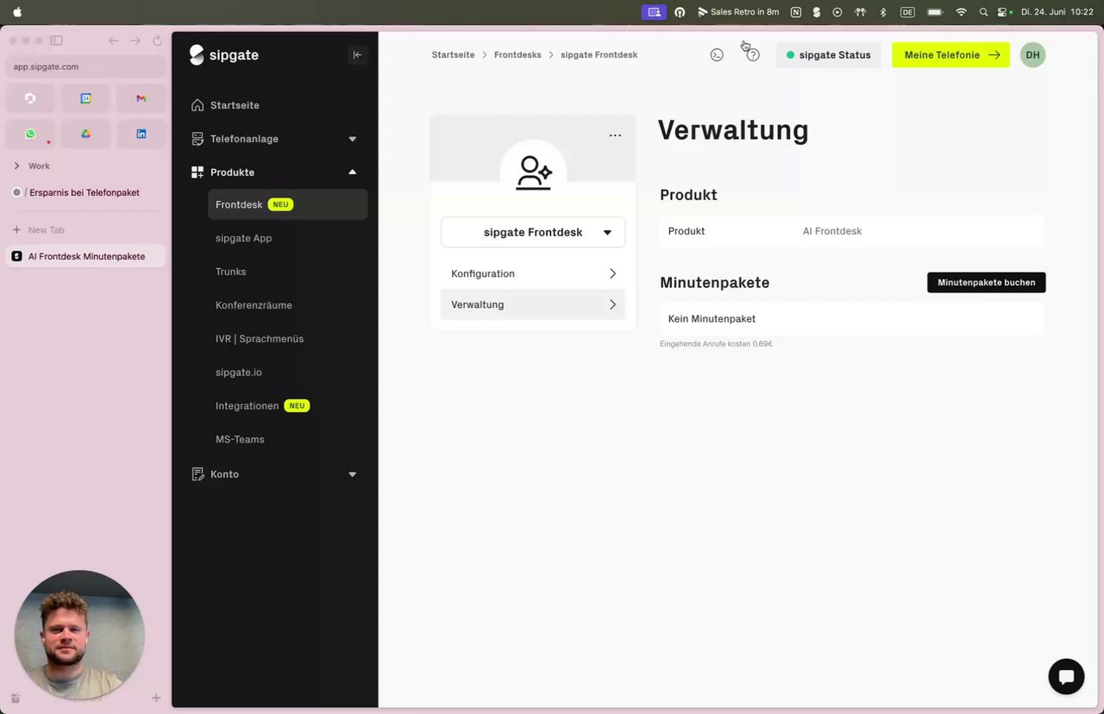This screenshot has width=1104, height=714.
Task: Open the pinned LinkedIn tab
Action: pyautogui.click(x=141, y=134)
